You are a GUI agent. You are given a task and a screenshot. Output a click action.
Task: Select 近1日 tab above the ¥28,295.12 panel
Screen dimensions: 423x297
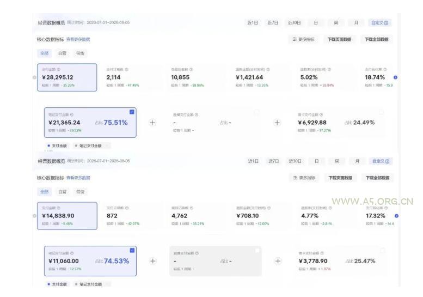[x=253, y=23]
